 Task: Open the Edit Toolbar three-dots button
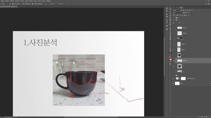pos(170,55)
